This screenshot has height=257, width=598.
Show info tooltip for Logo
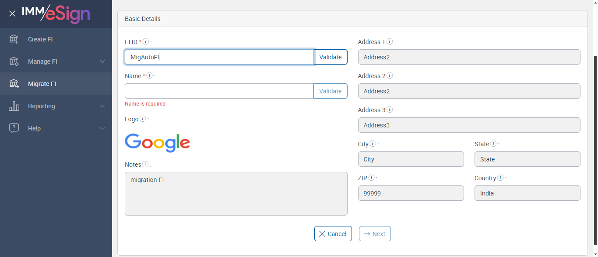coord(143,119)
